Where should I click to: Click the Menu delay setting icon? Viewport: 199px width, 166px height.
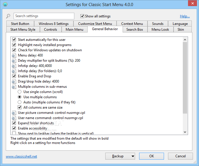point(14,55)
